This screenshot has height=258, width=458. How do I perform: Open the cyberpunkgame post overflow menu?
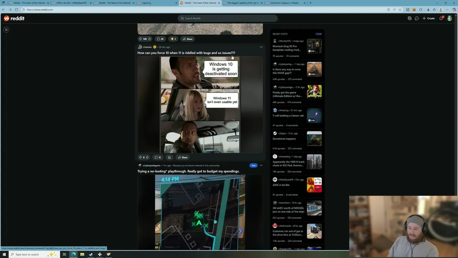point(261,166)
